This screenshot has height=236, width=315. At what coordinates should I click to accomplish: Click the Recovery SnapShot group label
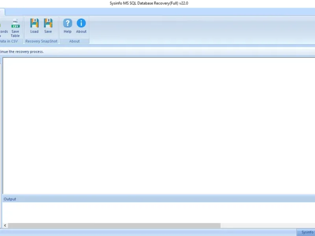[41, 41]
